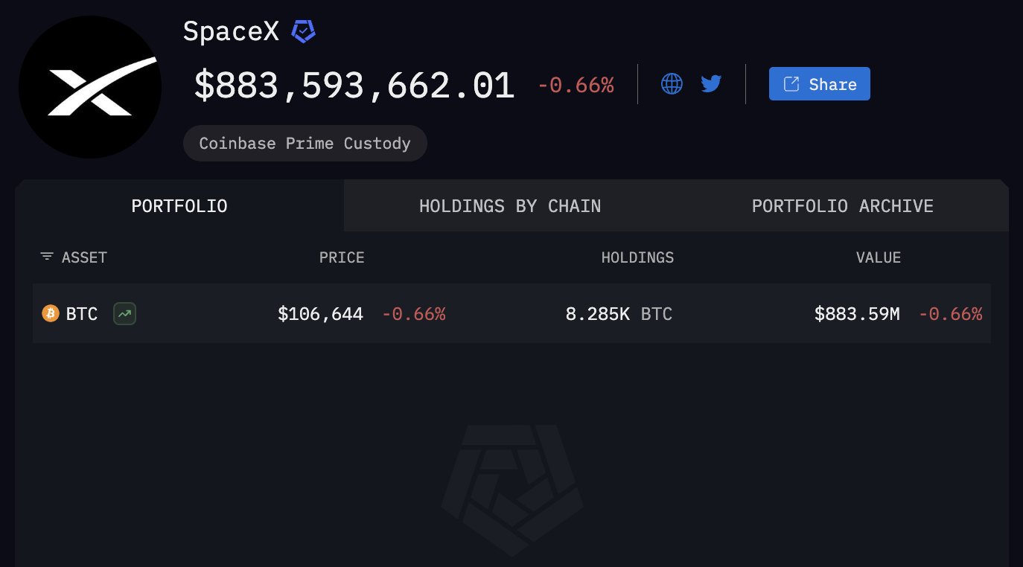Click the Asset sort filter icon
The image size is (1023, 567).
tap(47, 257)
